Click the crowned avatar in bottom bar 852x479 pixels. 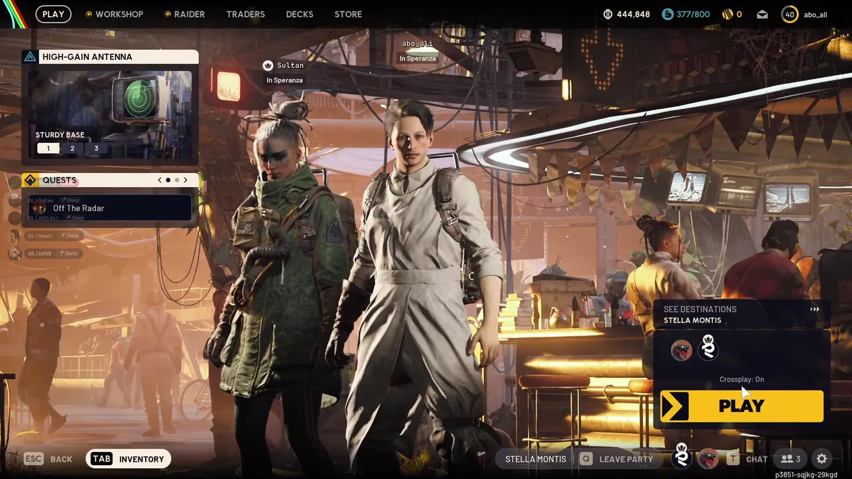coord(682,456)
